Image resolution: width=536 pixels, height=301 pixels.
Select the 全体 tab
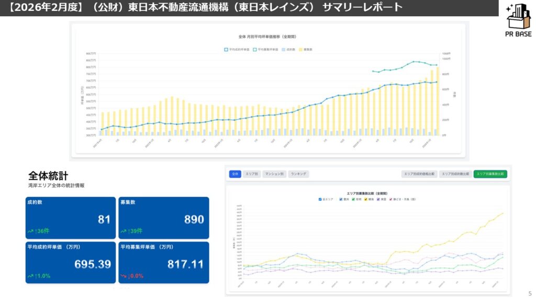(235, 174)
